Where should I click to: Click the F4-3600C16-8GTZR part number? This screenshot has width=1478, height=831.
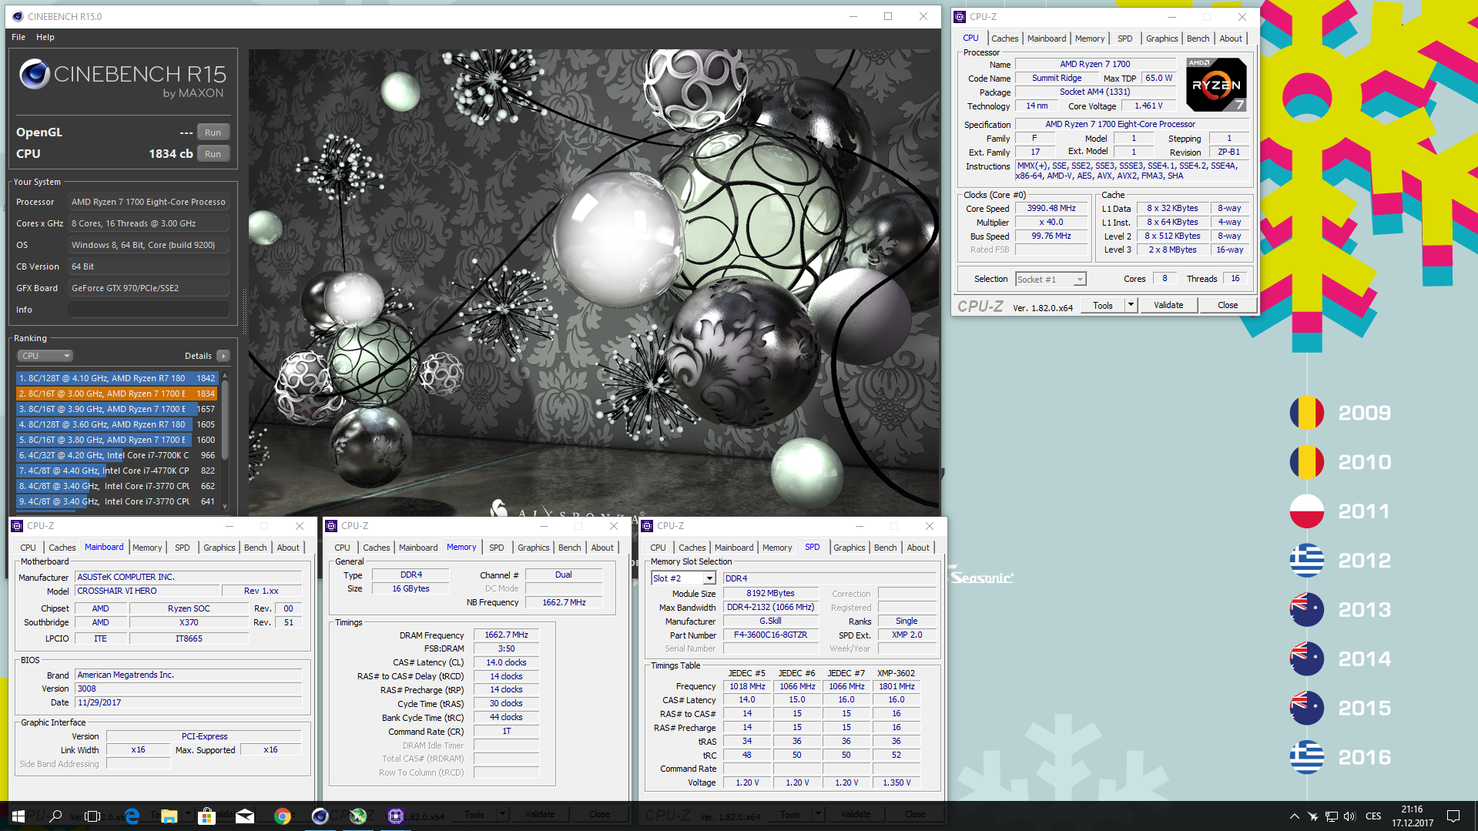pos(770,635)
